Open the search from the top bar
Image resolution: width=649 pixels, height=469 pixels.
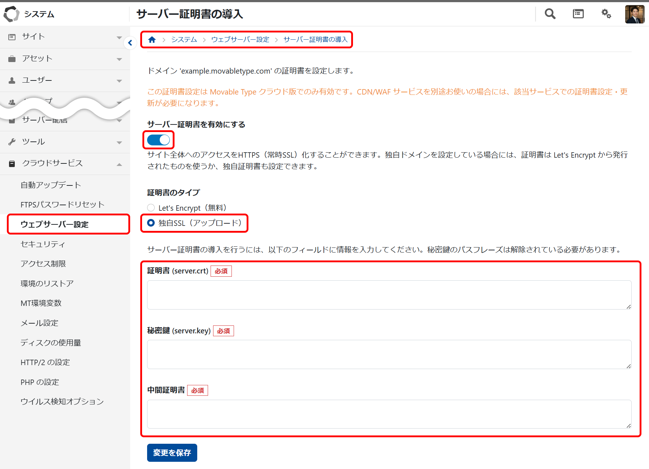coord(549,14)
